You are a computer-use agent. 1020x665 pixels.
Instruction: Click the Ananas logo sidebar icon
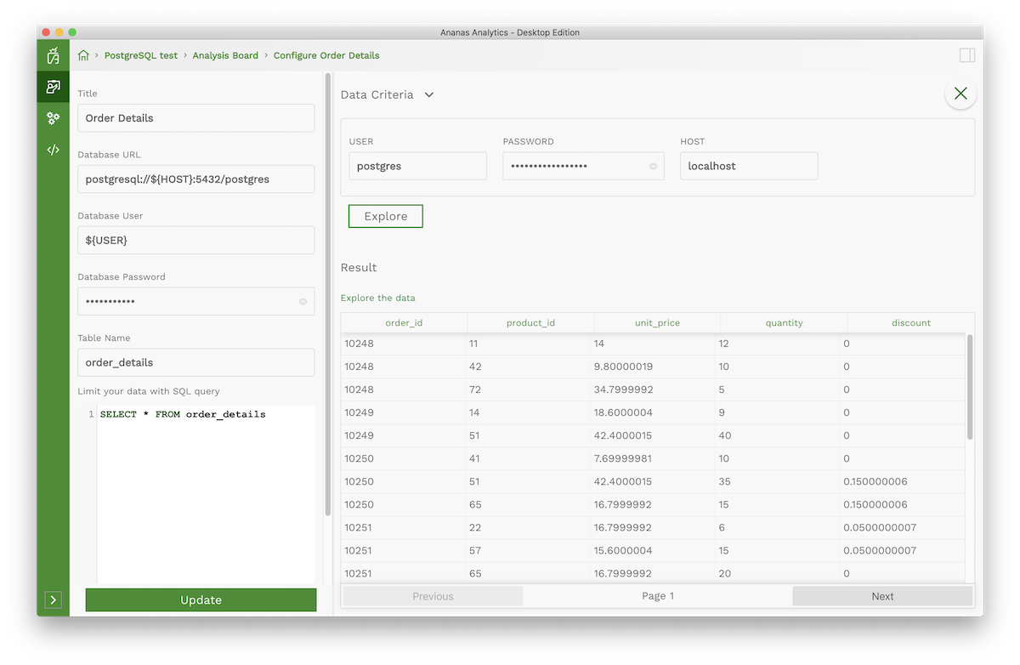[x=53, y=56]
